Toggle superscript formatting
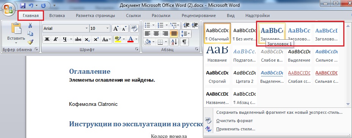This screenshot has width=352, height=138. tap(96, 40)
